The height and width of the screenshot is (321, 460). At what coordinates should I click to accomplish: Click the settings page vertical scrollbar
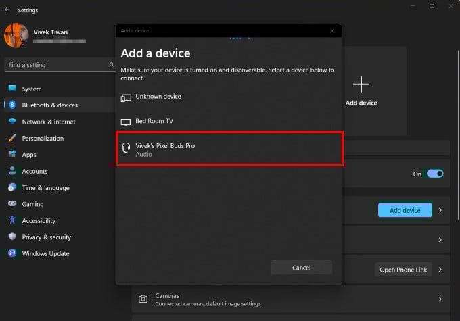coord(458,135)
